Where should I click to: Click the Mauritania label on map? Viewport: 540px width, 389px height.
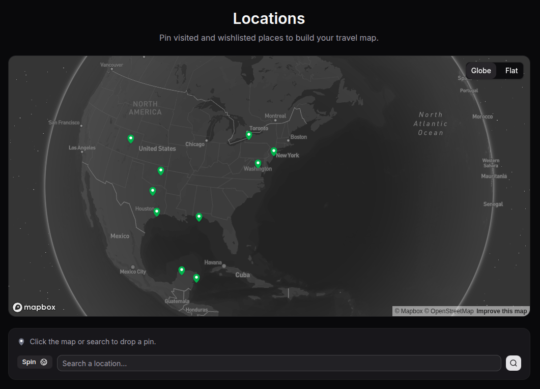click(x=494, y=176)
